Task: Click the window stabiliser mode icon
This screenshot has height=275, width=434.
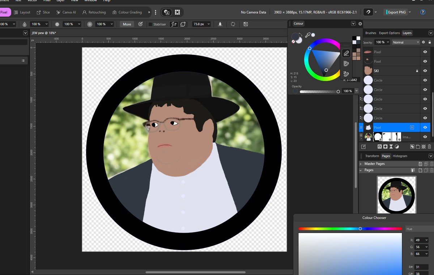Action: [x=183, y=24]
